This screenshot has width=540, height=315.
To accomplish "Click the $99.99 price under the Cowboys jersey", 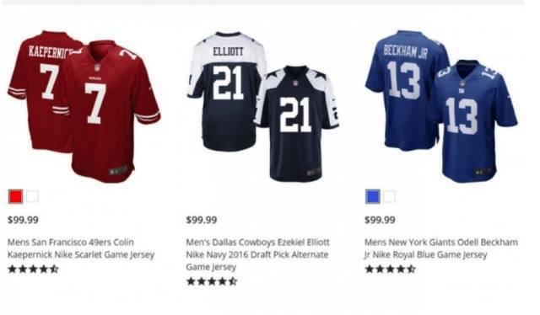I will point(202,220).
